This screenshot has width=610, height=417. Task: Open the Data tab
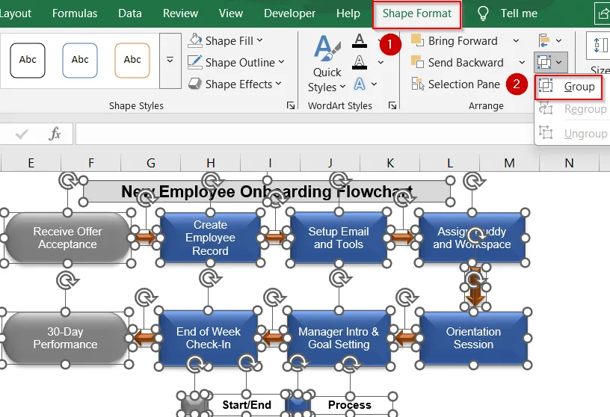[x=130, y=13]
